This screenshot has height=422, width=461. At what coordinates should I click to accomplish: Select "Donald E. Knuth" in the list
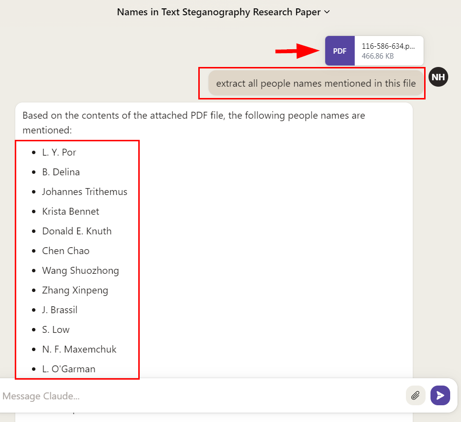[x=77, y=231]
